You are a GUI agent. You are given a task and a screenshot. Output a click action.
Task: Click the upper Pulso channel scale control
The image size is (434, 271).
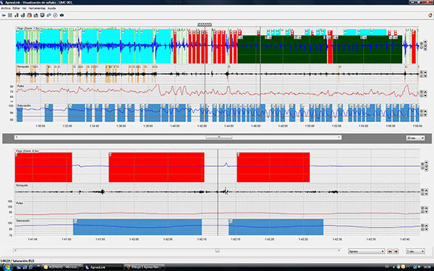pyautogui.click(x=423, y=93)
